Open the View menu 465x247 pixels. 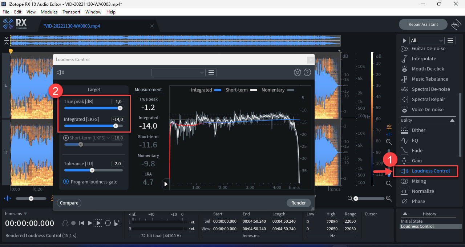click(31, 12)
